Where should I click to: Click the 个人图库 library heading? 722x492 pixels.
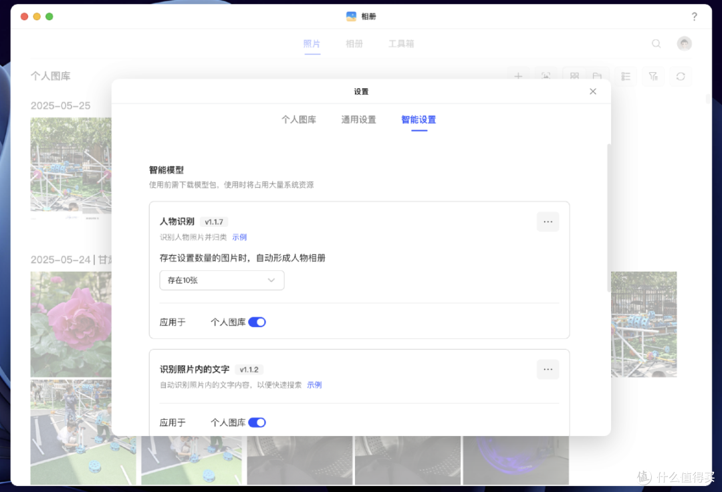coord(51,76)
